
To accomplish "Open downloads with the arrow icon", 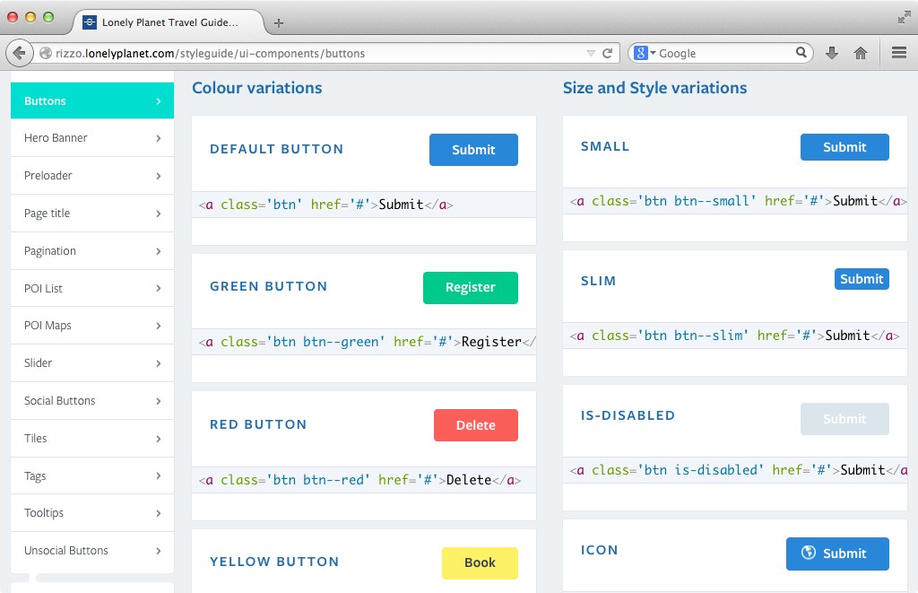I will click(x=831, y=52).
